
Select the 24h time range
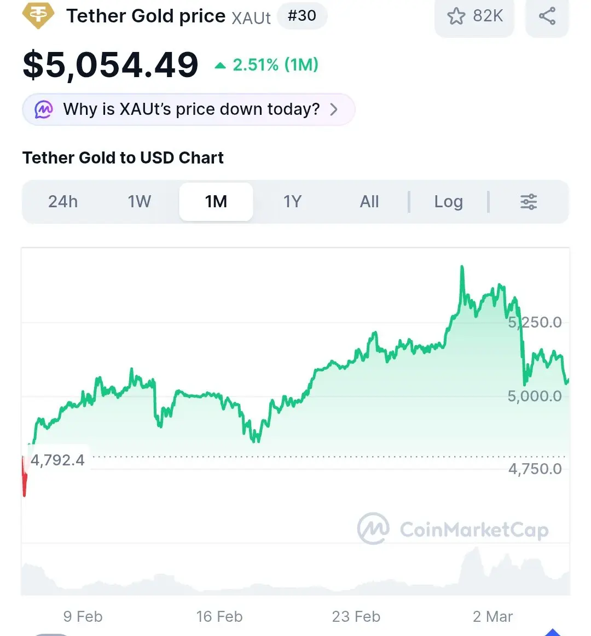coord(63,202)
